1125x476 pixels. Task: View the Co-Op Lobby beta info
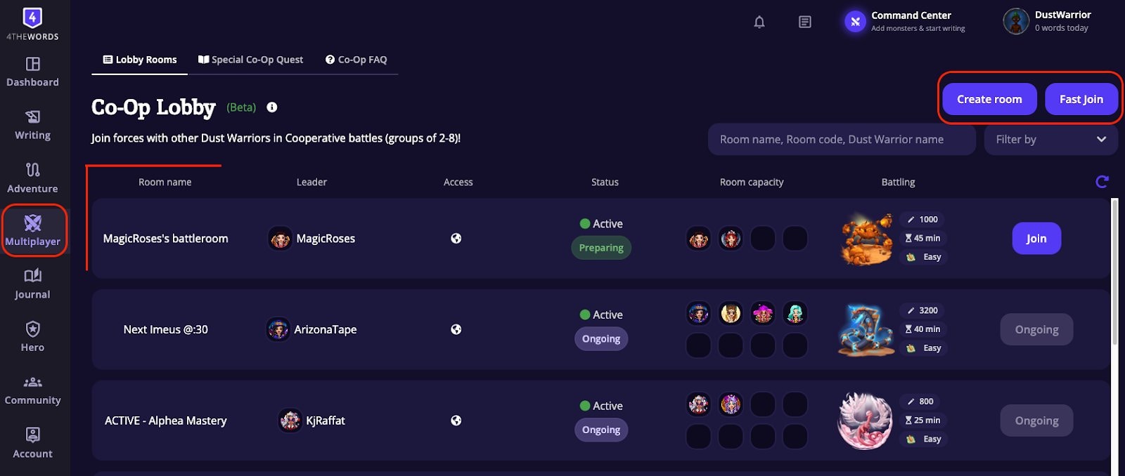pos(271,107)
